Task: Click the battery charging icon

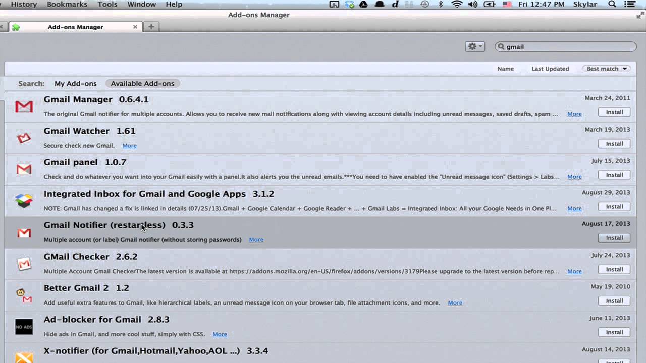Action: (x=489, y=4)
